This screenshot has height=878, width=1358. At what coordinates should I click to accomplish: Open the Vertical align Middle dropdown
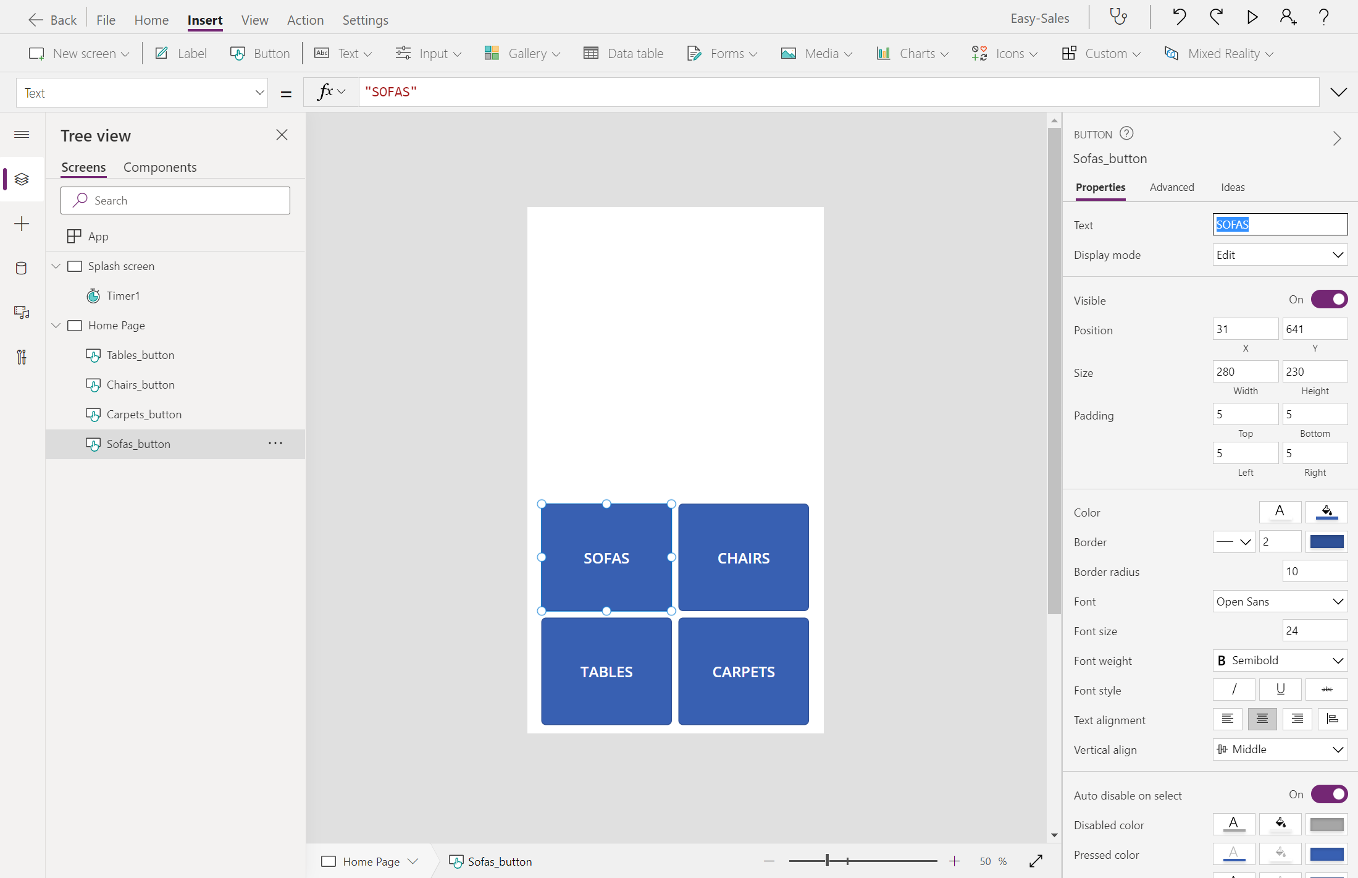pyautogui.click(x=1280, y=749)
